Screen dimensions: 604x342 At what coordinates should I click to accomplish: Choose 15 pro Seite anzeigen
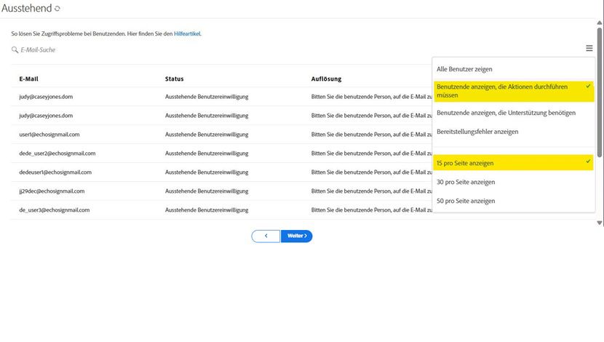(514, 163)
